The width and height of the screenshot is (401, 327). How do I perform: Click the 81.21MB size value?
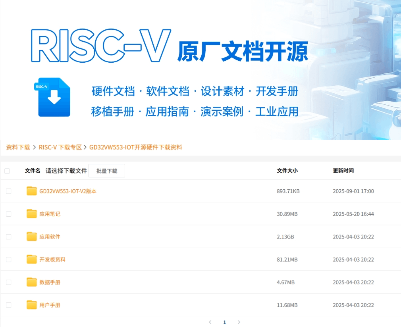tap(287, 260)
